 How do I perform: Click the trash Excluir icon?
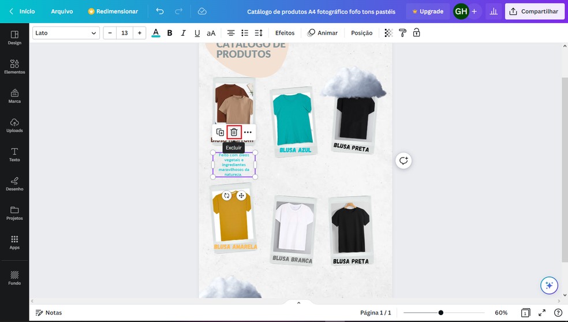point(234,132)
